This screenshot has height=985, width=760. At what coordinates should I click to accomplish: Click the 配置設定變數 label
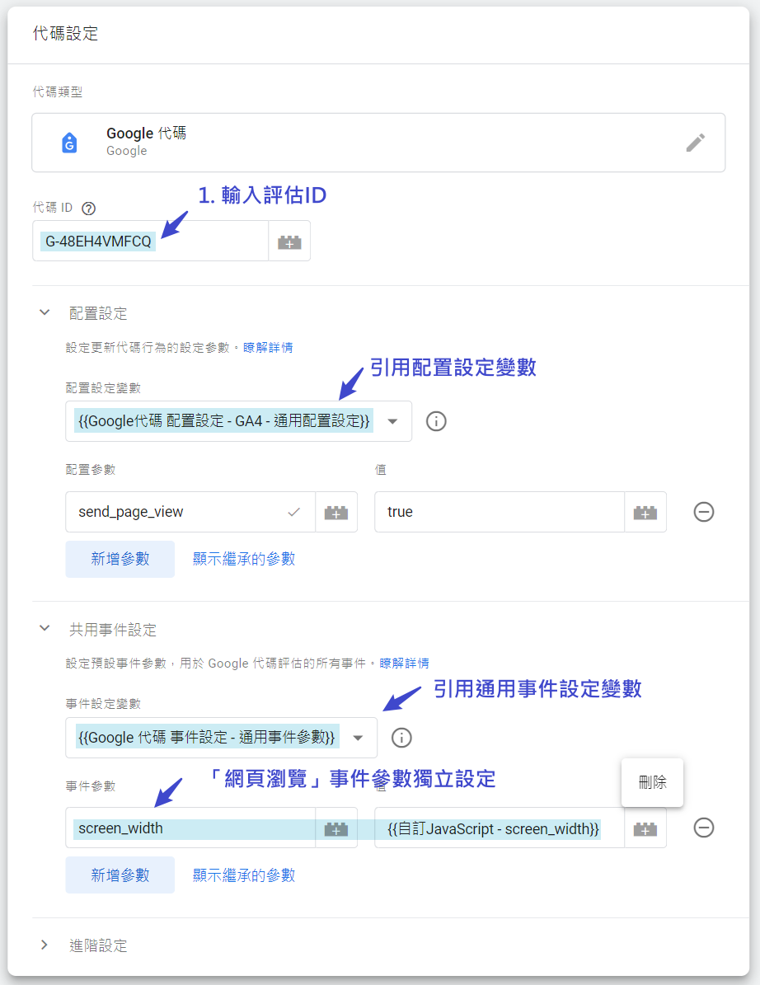104,388
